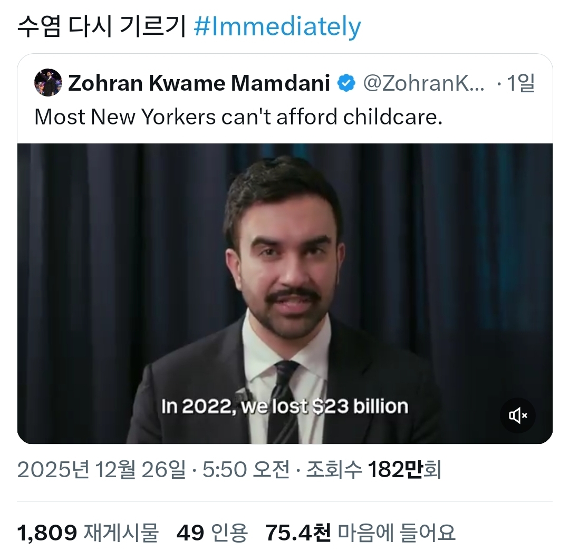Click the Zohran Kwame Mamdani display name

(199, 83)
